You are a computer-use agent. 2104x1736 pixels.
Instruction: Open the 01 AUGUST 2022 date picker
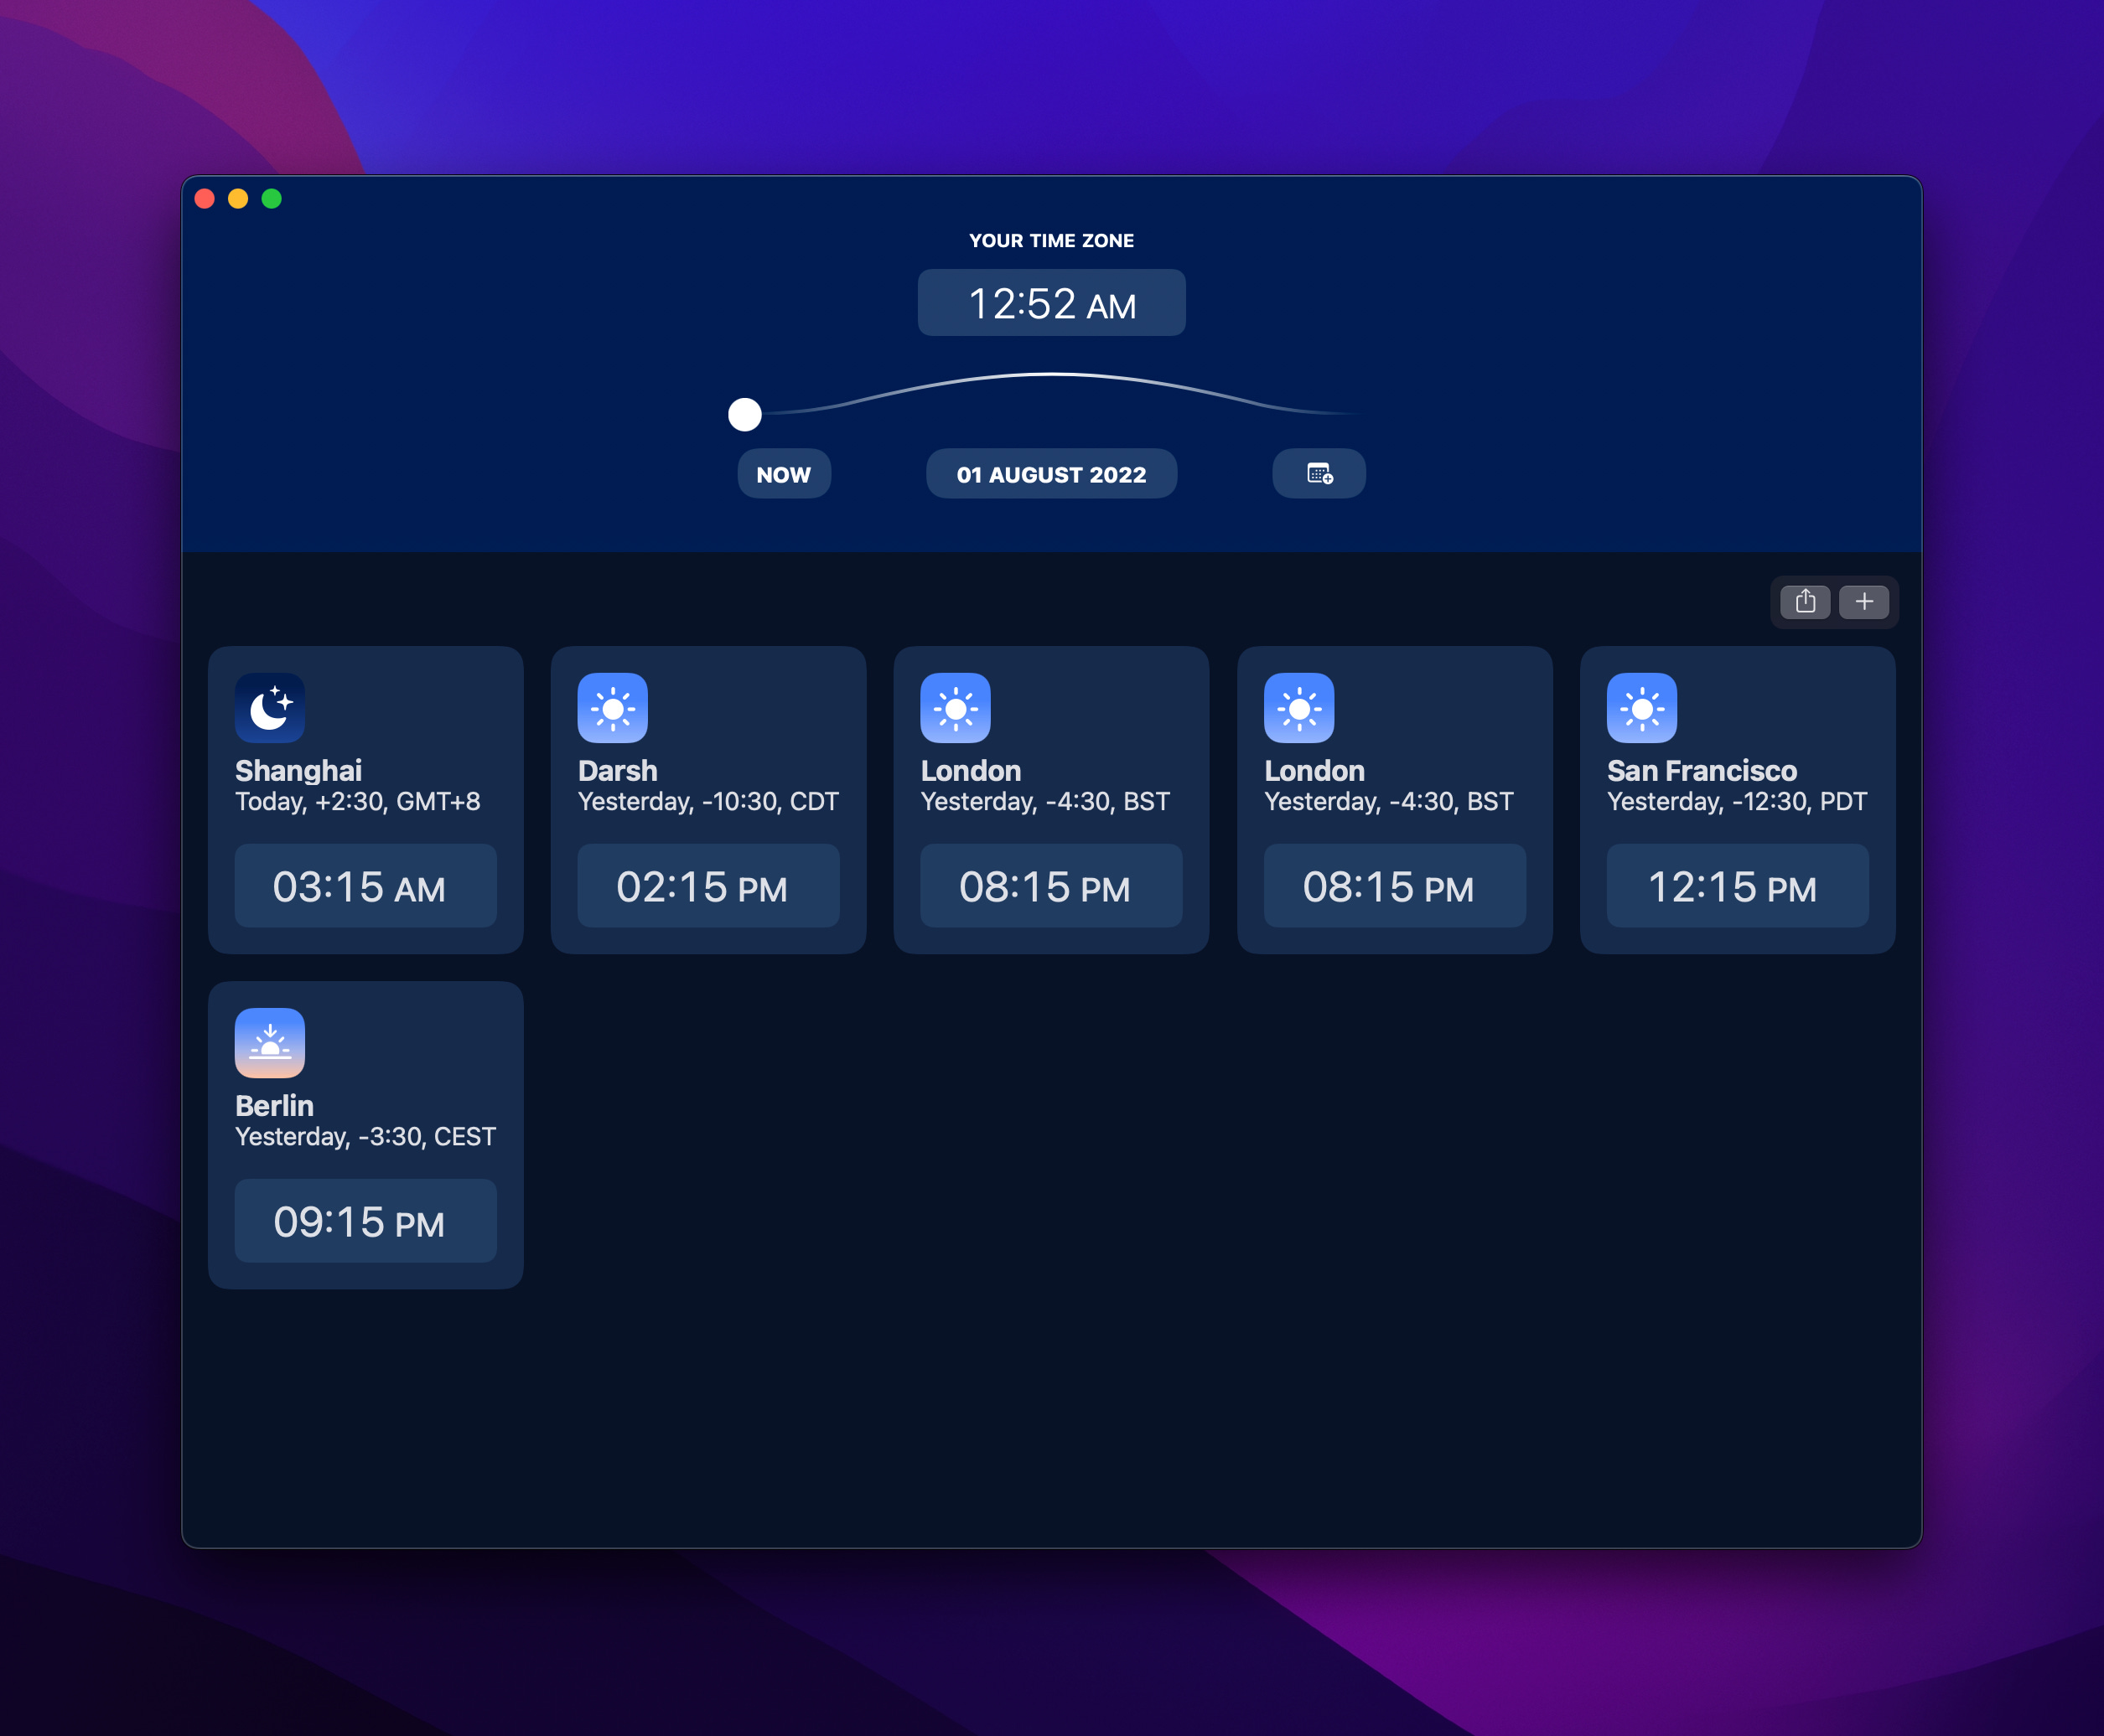click(1050, 474)
